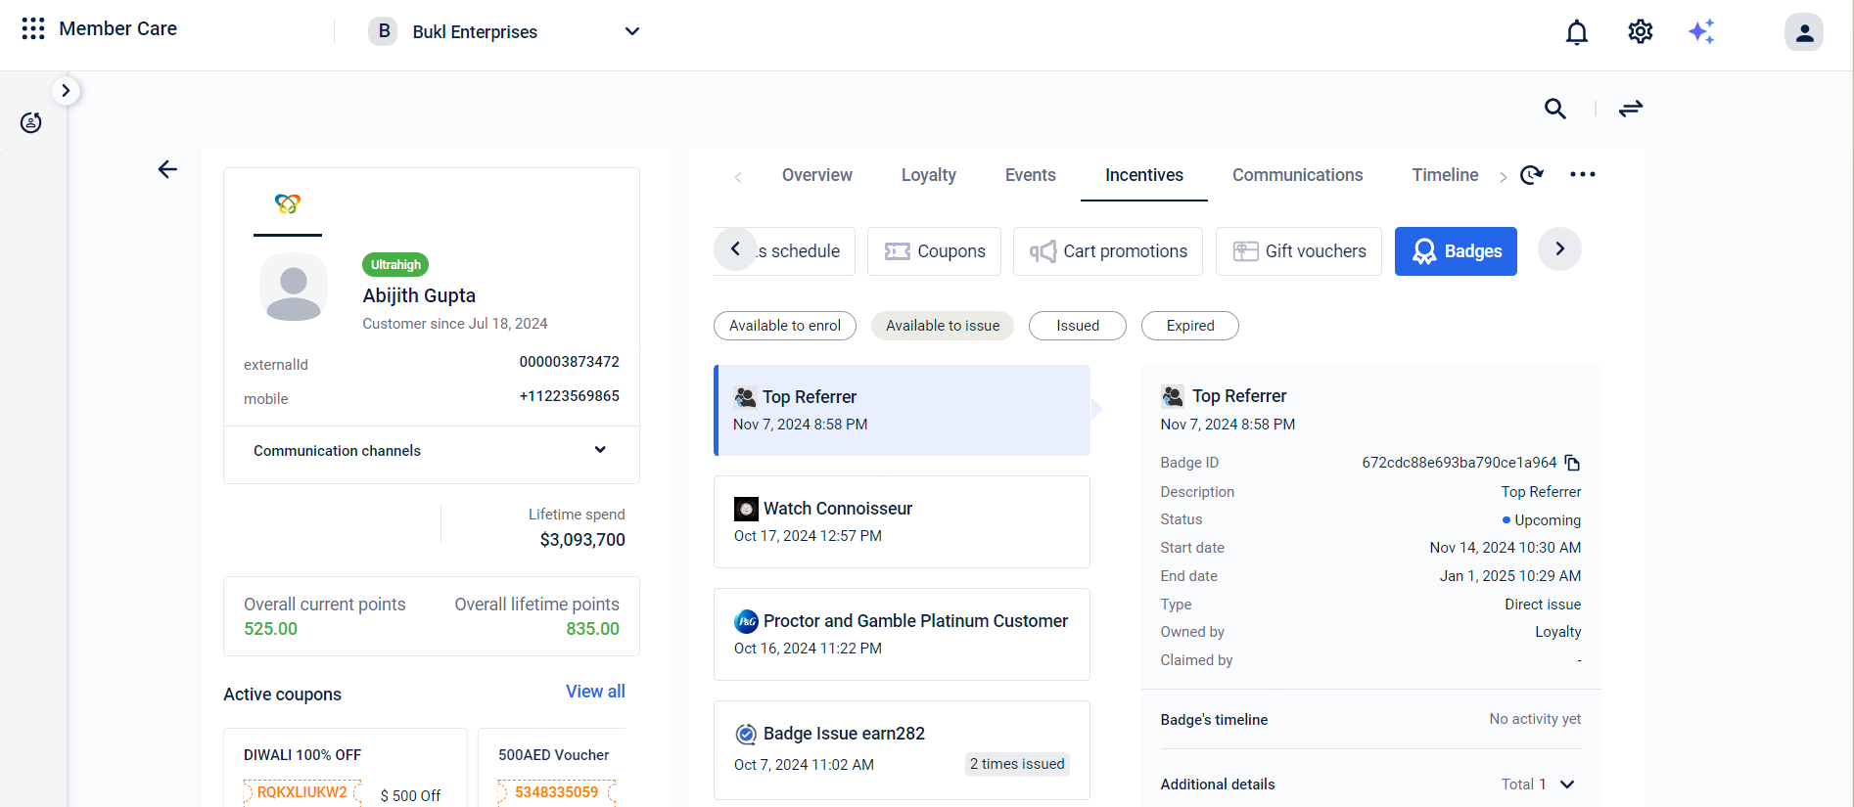Viewport: 1854px width, 807px height.
Task: Filter by Issued badges
Action: click(x=1078, y=326)
